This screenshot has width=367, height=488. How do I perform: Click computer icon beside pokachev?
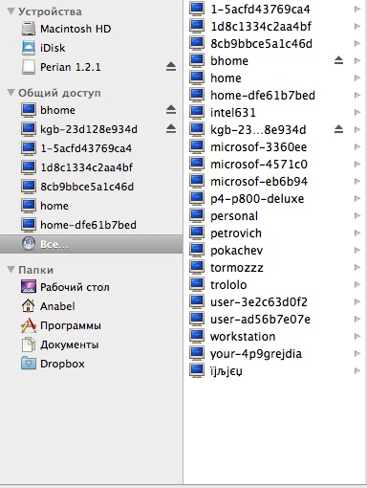point(197,250)
